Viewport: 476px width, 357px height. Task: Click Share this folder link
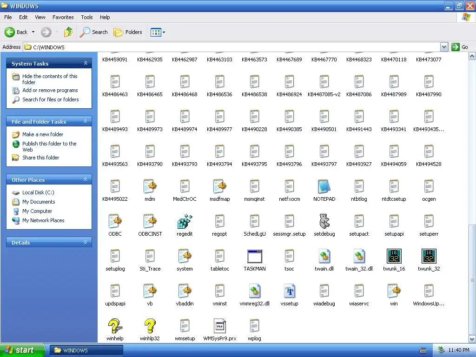41,158
